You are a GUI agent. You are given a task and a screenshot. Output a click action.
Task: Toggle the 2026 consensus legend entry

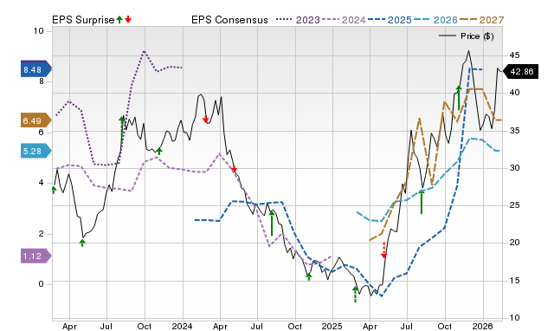(x=435, y=20)
